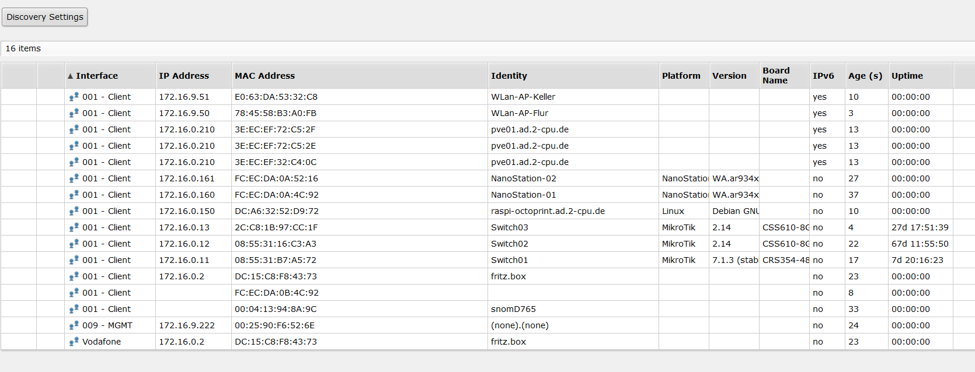Click the Discovery Settings button
This screenshot has height=372, width=975.
pyautogui.click(x=45, y=17)
